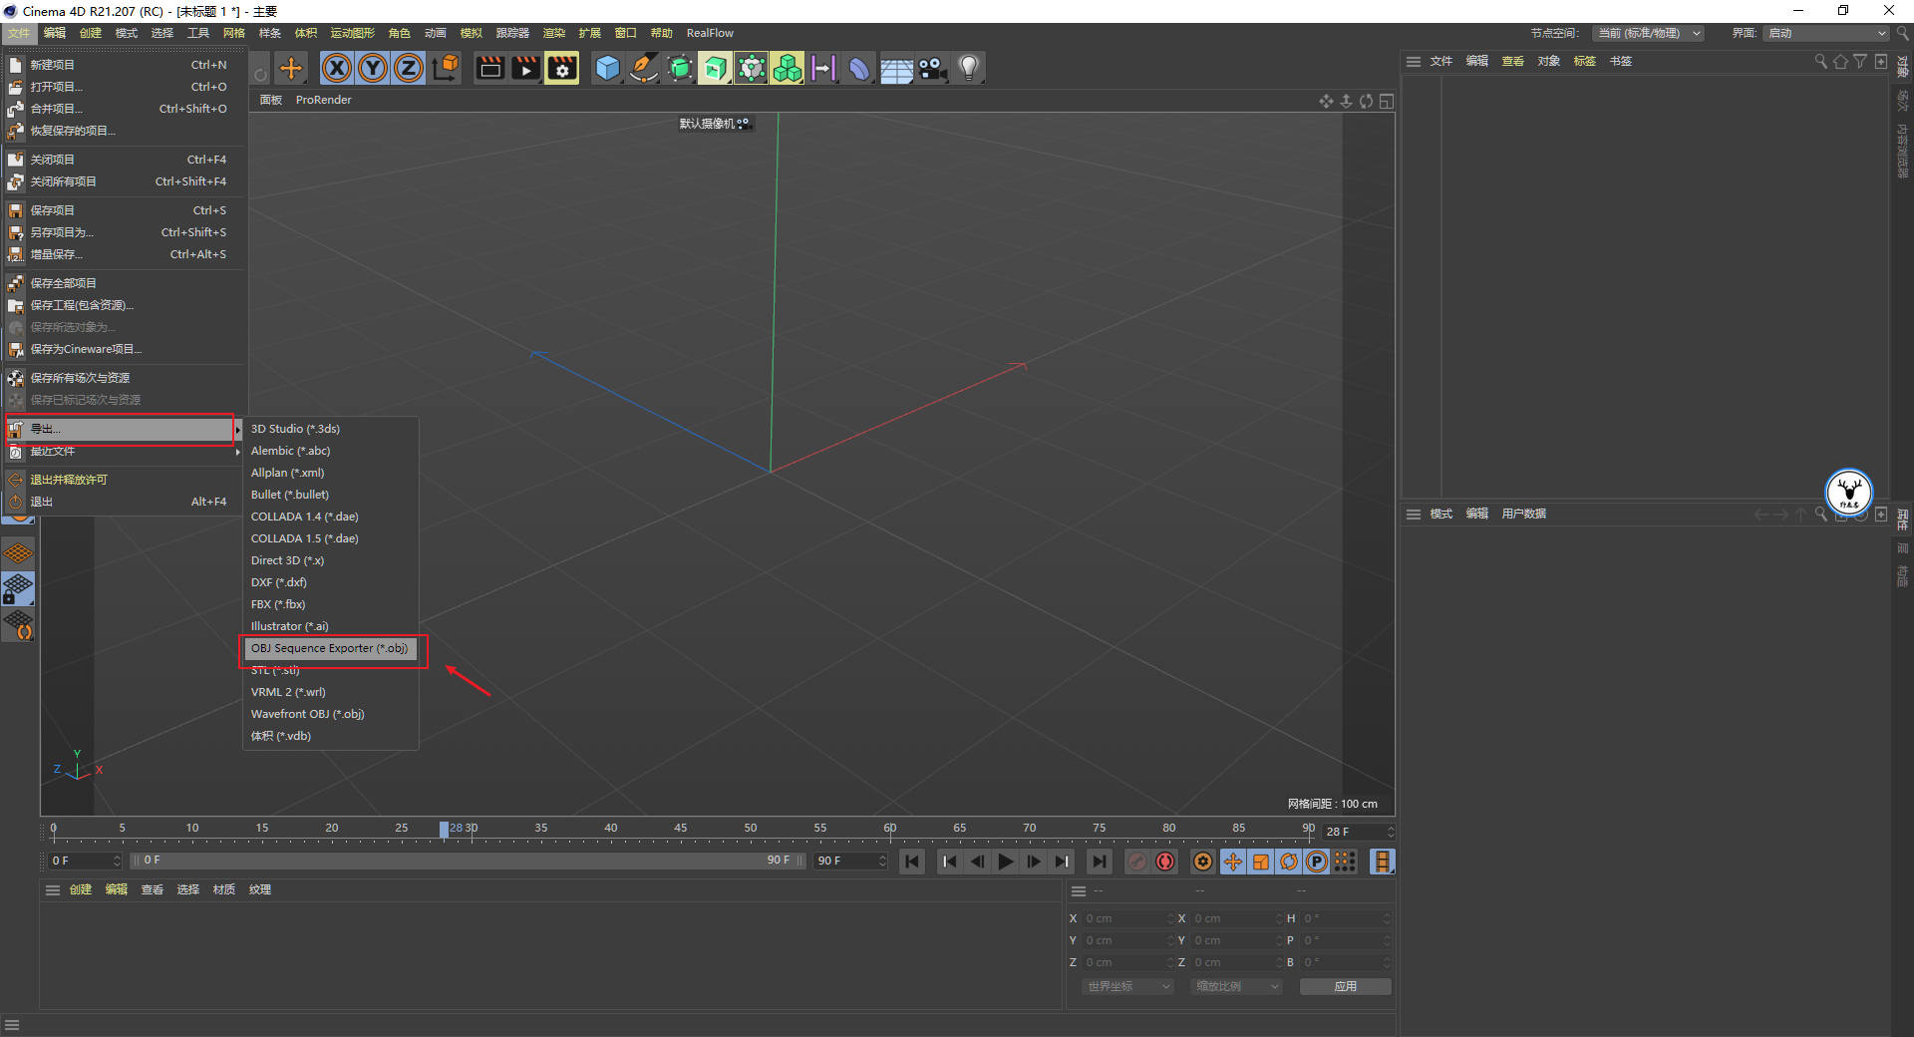Click Object Manager search magnifier icon

click(1821, 62)
